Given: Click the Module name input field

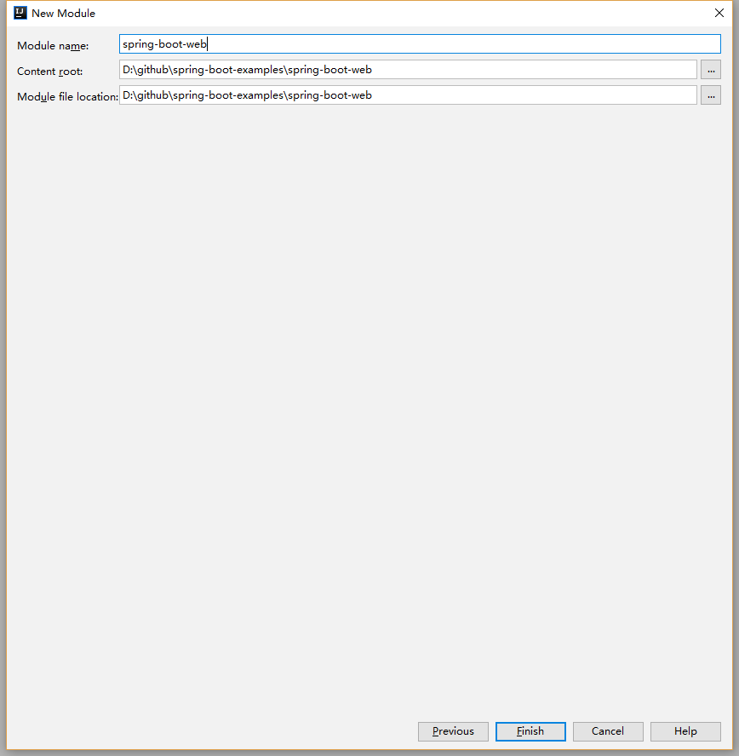Looking at the screenshot, I should 420,44.
